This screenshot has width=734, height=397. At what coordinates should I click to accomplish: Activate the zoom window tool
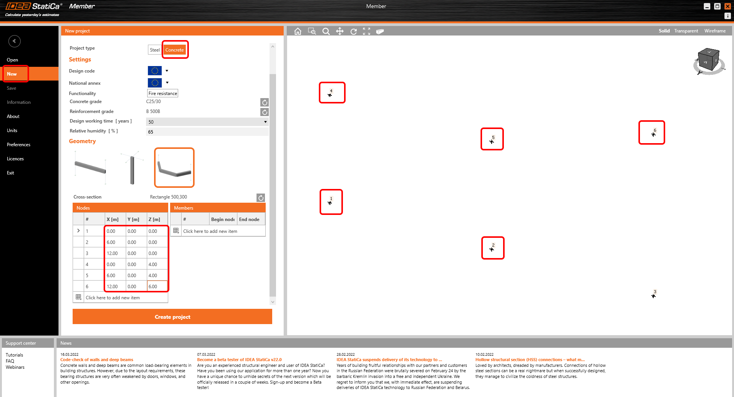tap(312, 31)
